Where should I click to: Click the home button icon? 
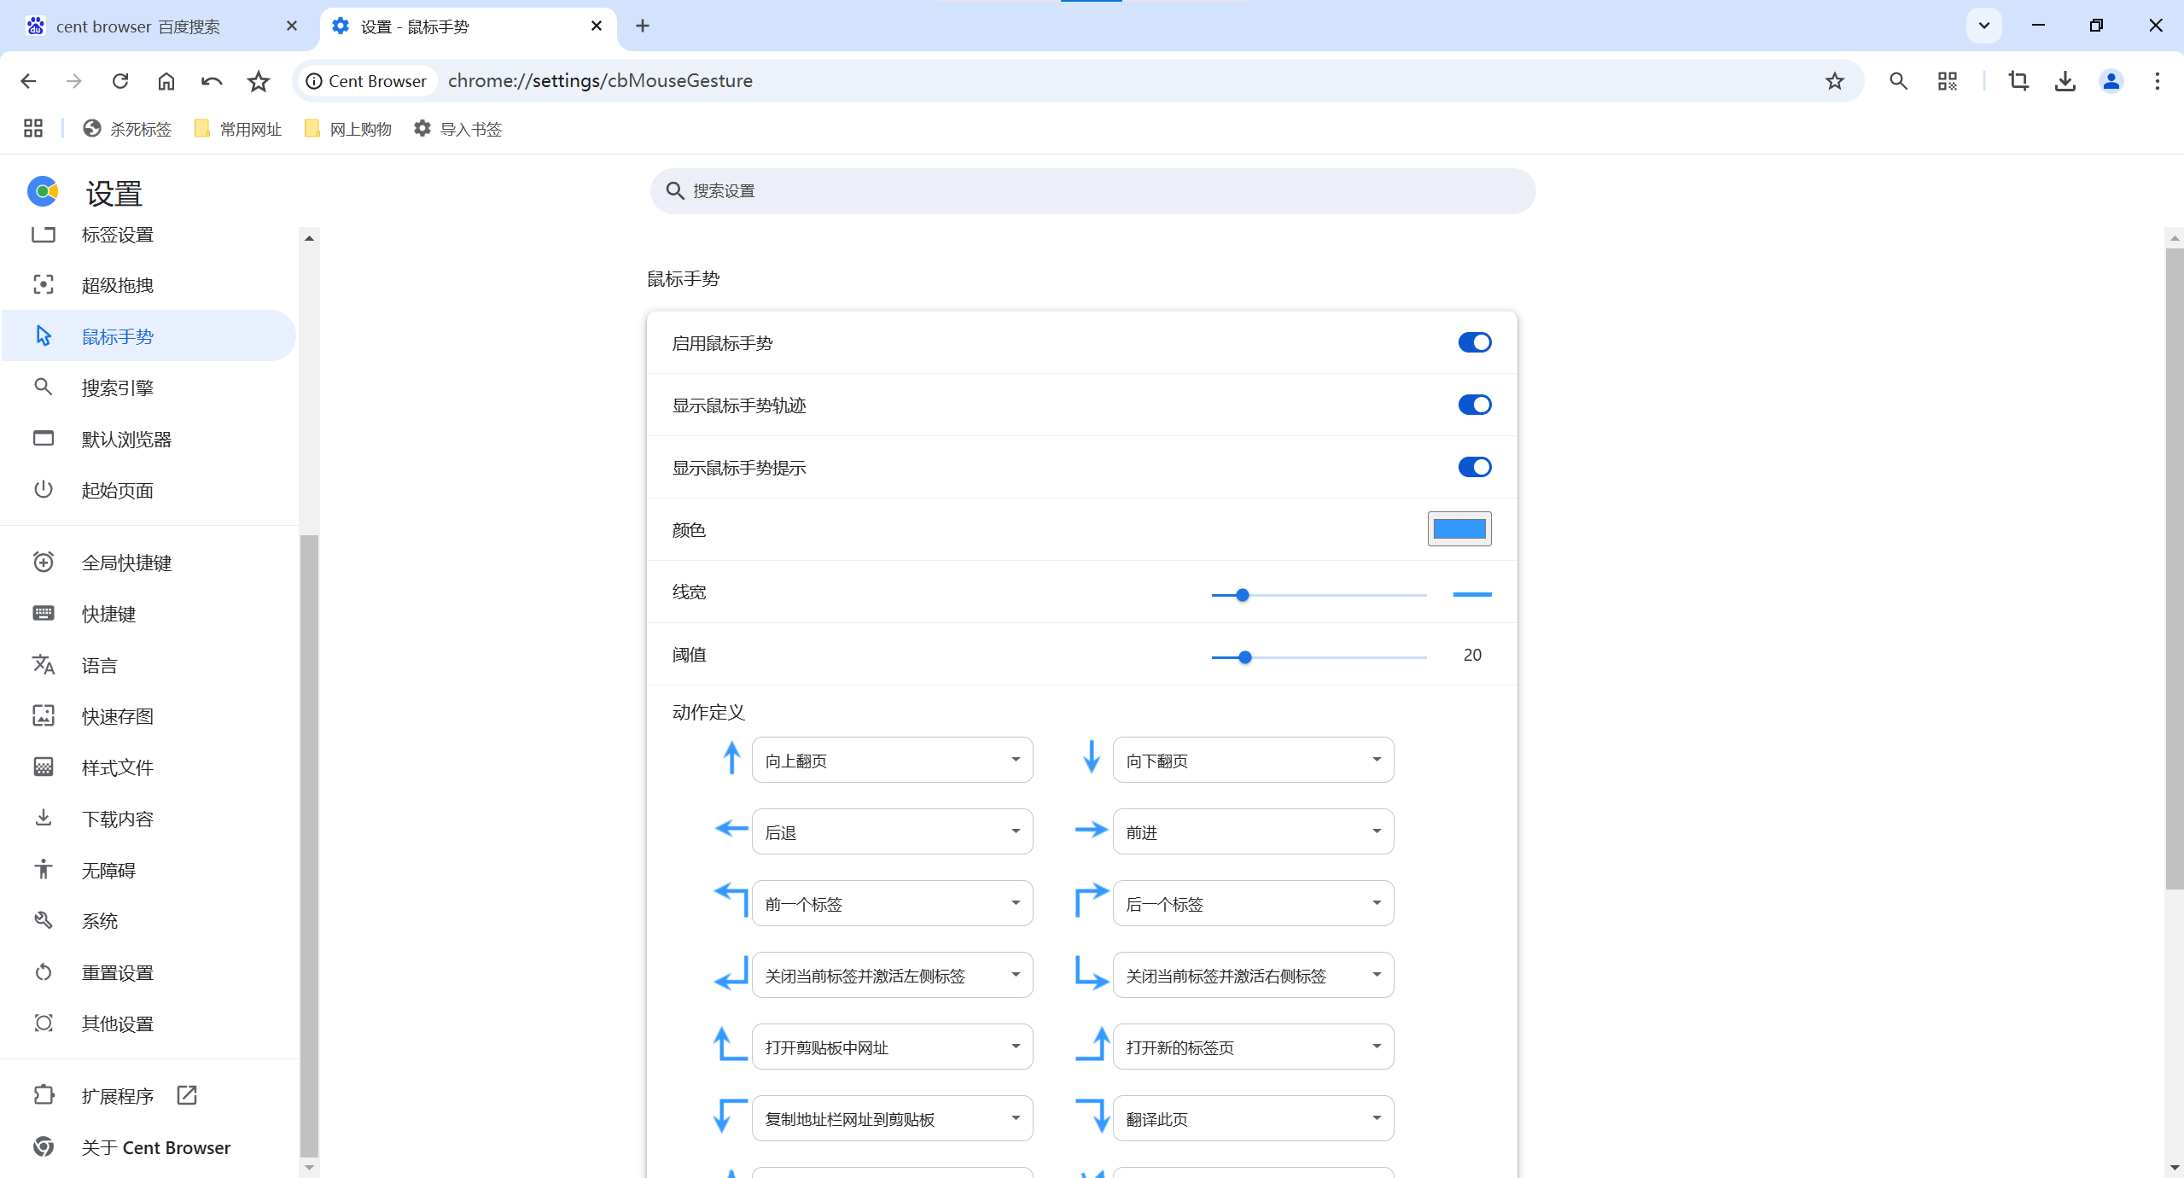[166, 81]
